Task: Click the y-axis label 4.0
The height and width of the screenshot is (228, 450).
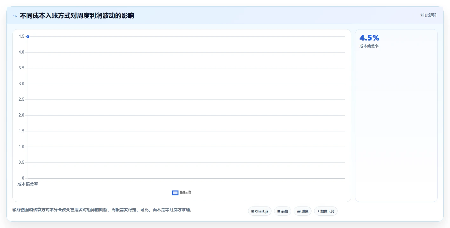Action: (x=21, y=52)
